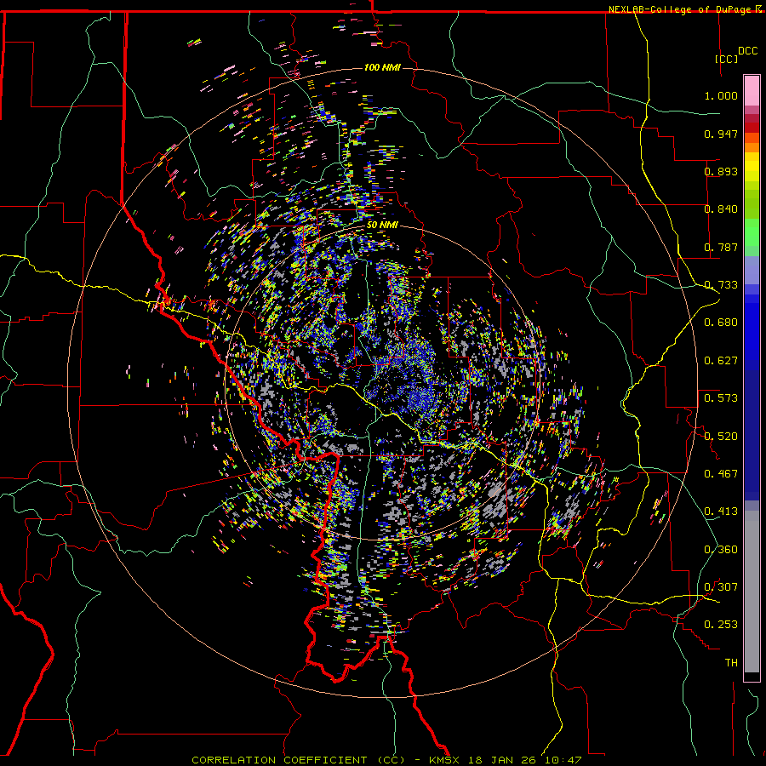Click the KMSX station identifier in caption
Screen dimensions: 766x766
coord(445,760)
